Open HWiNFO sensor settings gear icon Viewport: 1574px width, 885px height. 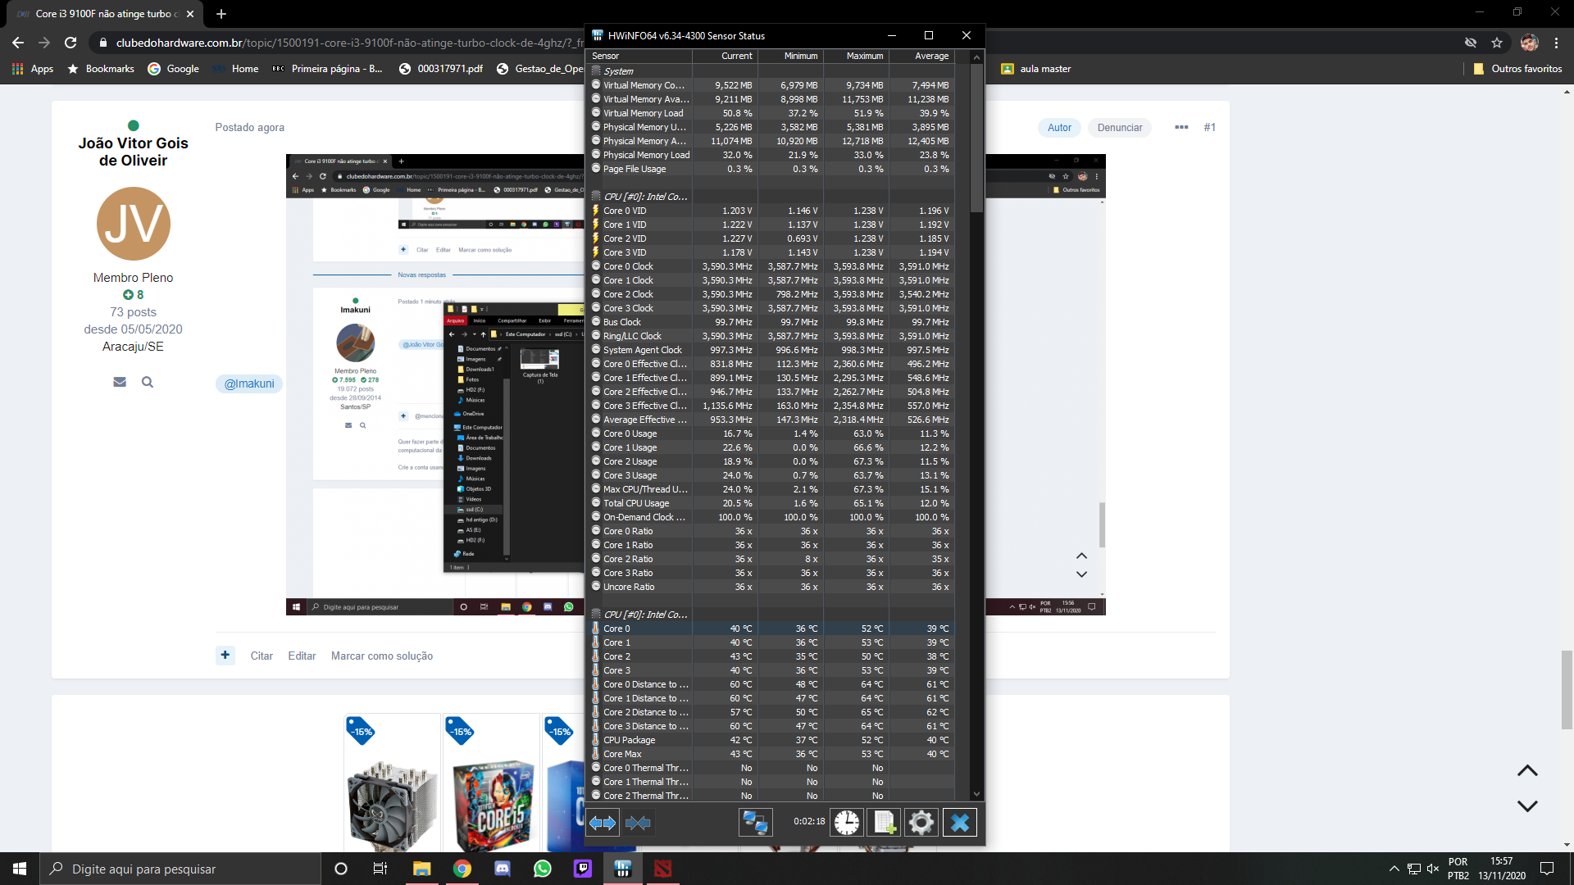coord(921,822)
